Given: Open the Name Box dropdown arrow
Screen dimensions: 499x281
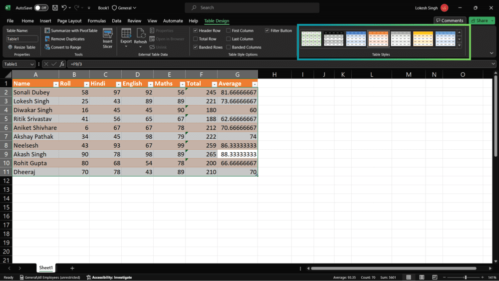Looking at the screenshot, I should tap(32, 64).
